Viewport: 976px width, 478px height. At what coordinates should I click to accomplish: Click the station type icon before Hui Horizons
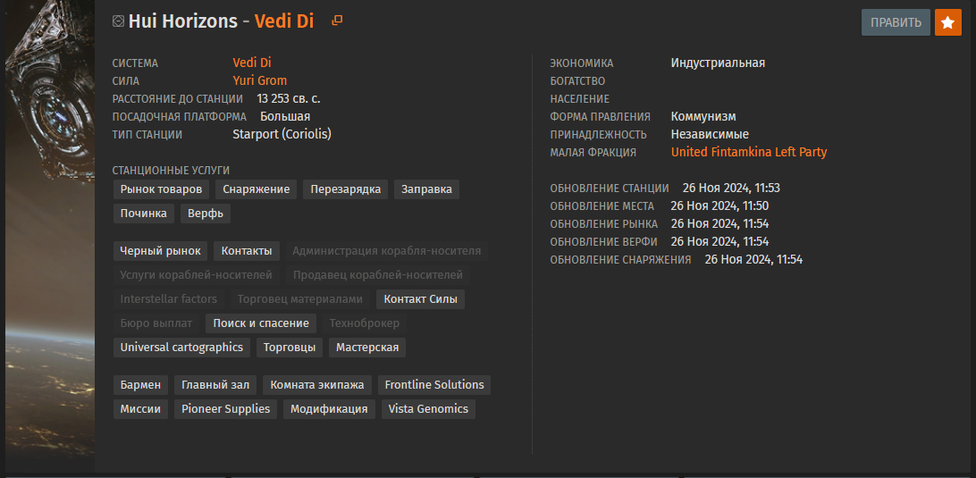[118, 21]
